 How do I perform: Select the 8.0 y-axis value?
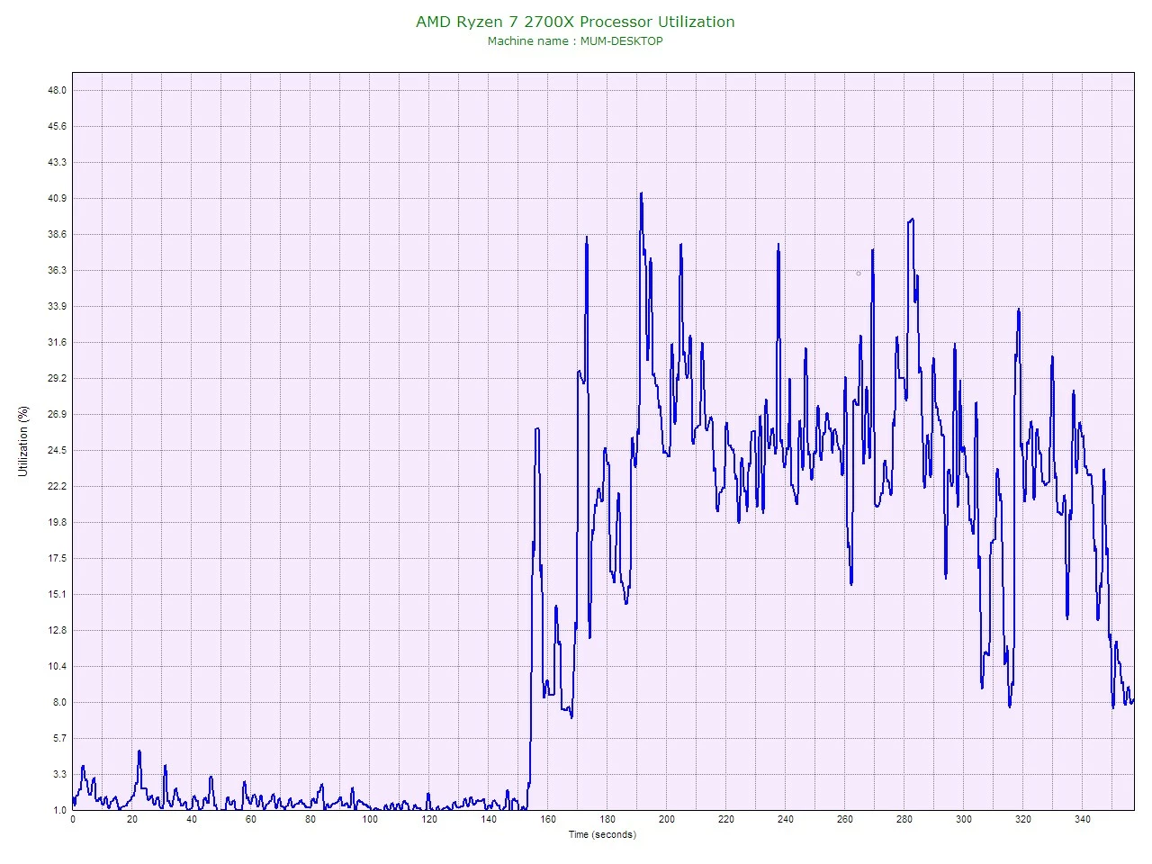click(59, 702)
